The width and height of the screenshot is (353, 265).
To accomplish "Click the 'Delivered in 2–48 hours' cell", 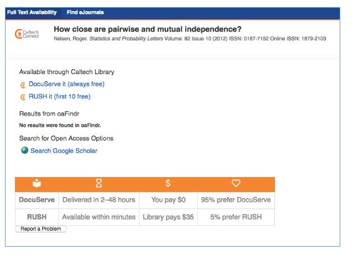I will click(99, 200).
